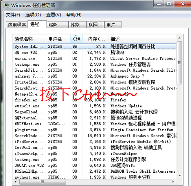This screenshot has height=186, width=191.
Task: Click the 18,640 K memory value
Action: coord(96,135)
